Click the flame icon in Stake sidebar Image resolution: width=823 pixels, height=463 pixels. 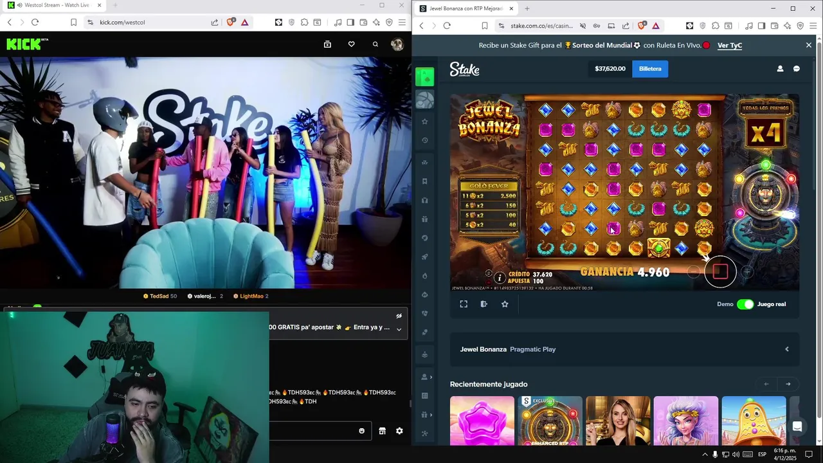[x=424, y=276]
